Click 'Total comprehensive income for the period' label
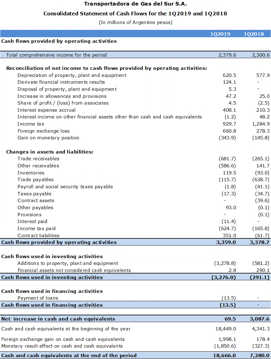Viewport: 271px width, 359px height. click(56, 55)
